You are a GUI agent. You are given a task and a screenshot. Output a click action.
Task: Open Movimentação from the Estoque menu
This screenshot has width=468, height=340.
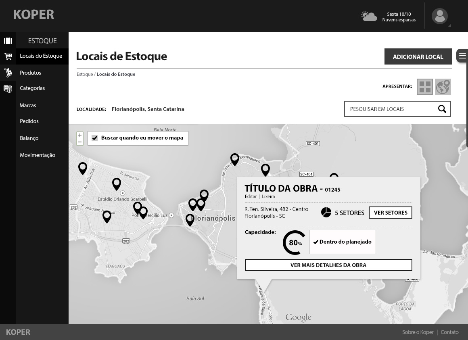coord(38,155)
